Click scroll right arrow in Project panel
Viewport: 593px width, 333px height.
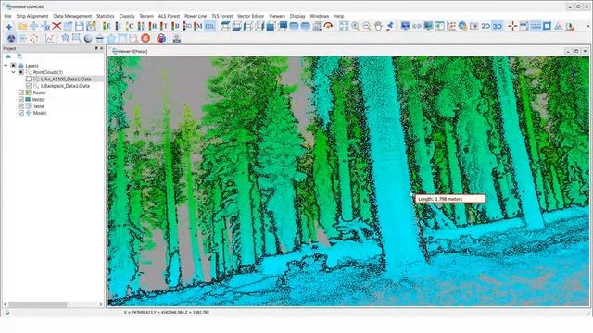click(x=101, y=304)
